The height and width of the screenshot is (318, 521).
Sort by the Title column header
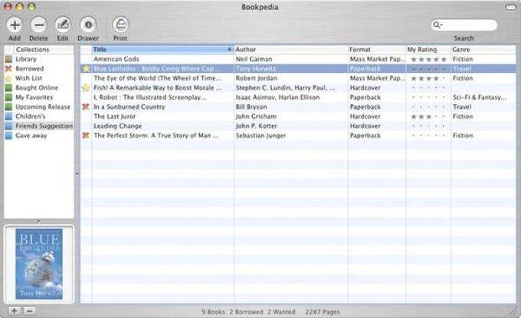tap(162, 50)
